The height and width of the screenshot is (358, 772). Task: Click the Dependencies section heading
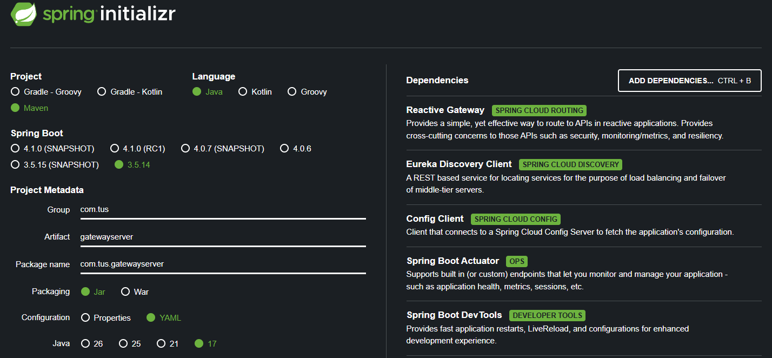coord(437,80)
